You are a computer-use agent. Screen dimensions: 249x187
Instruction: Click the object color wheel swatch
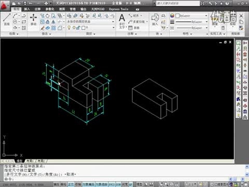pos(172,16)
